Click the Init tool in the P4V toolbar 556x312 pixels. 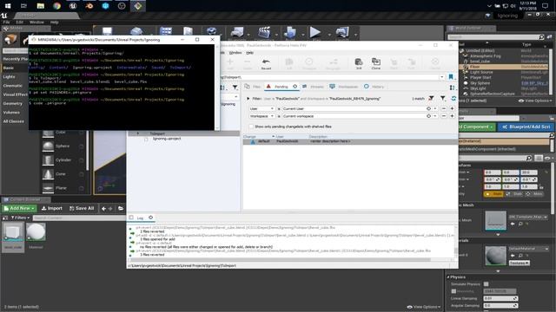tap(359, 63)
